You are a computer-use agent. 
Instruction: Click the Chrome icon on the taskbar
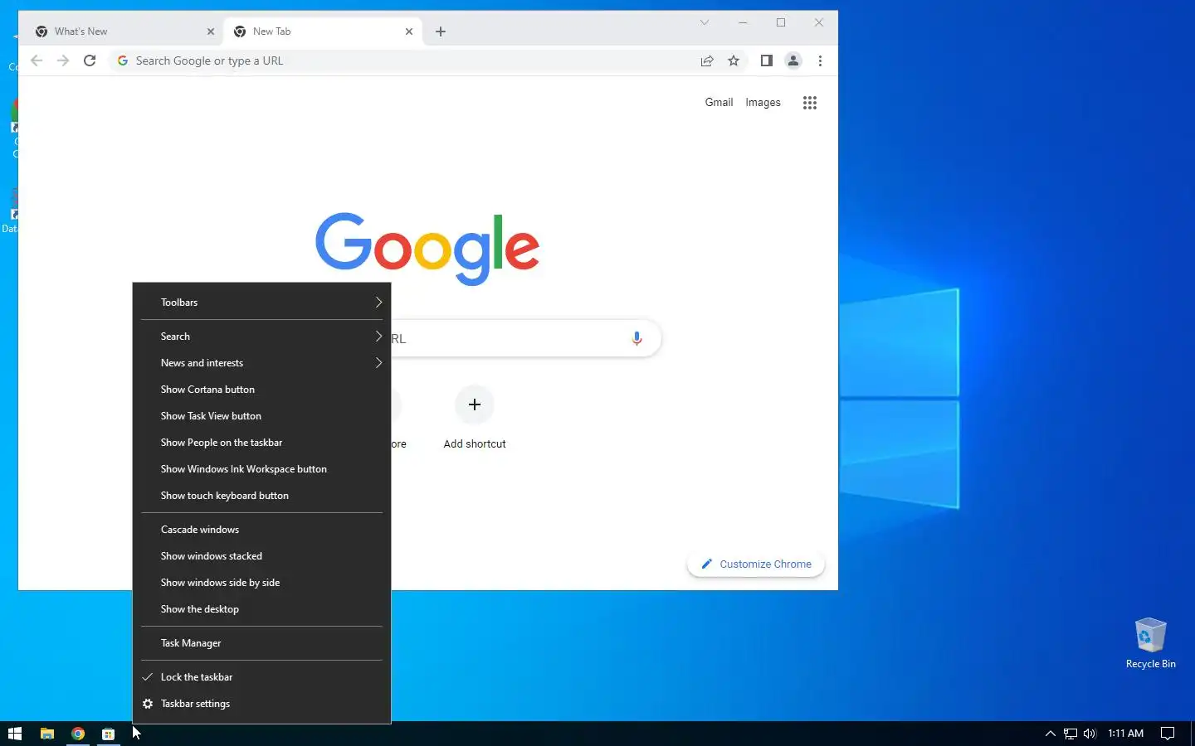coord(78,734)
